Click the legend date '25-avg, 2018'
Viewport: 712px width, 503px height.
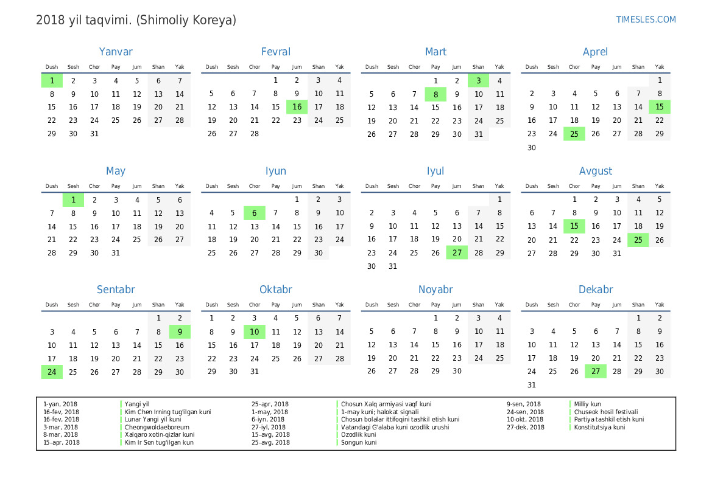coord(270,442)
